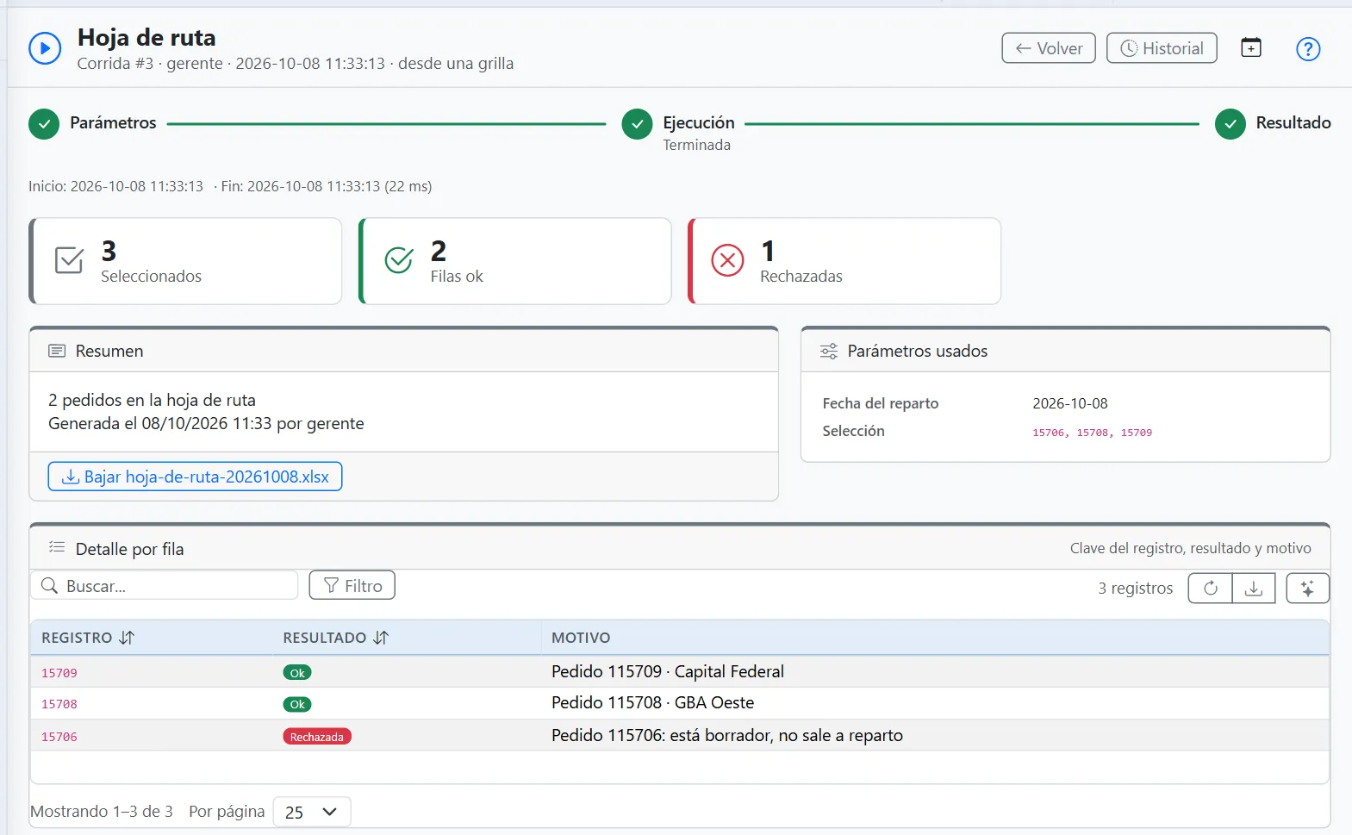Click the Parámetros step check circle
The image size is (1352, 835).
point(44,124)
